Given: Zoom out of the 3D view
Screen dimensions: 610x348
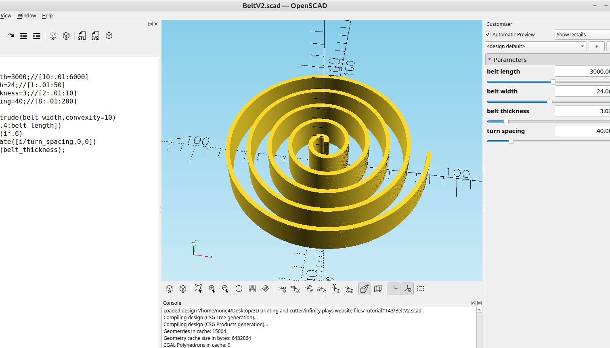Looking at the screenshot, I should tap(225, 289).
